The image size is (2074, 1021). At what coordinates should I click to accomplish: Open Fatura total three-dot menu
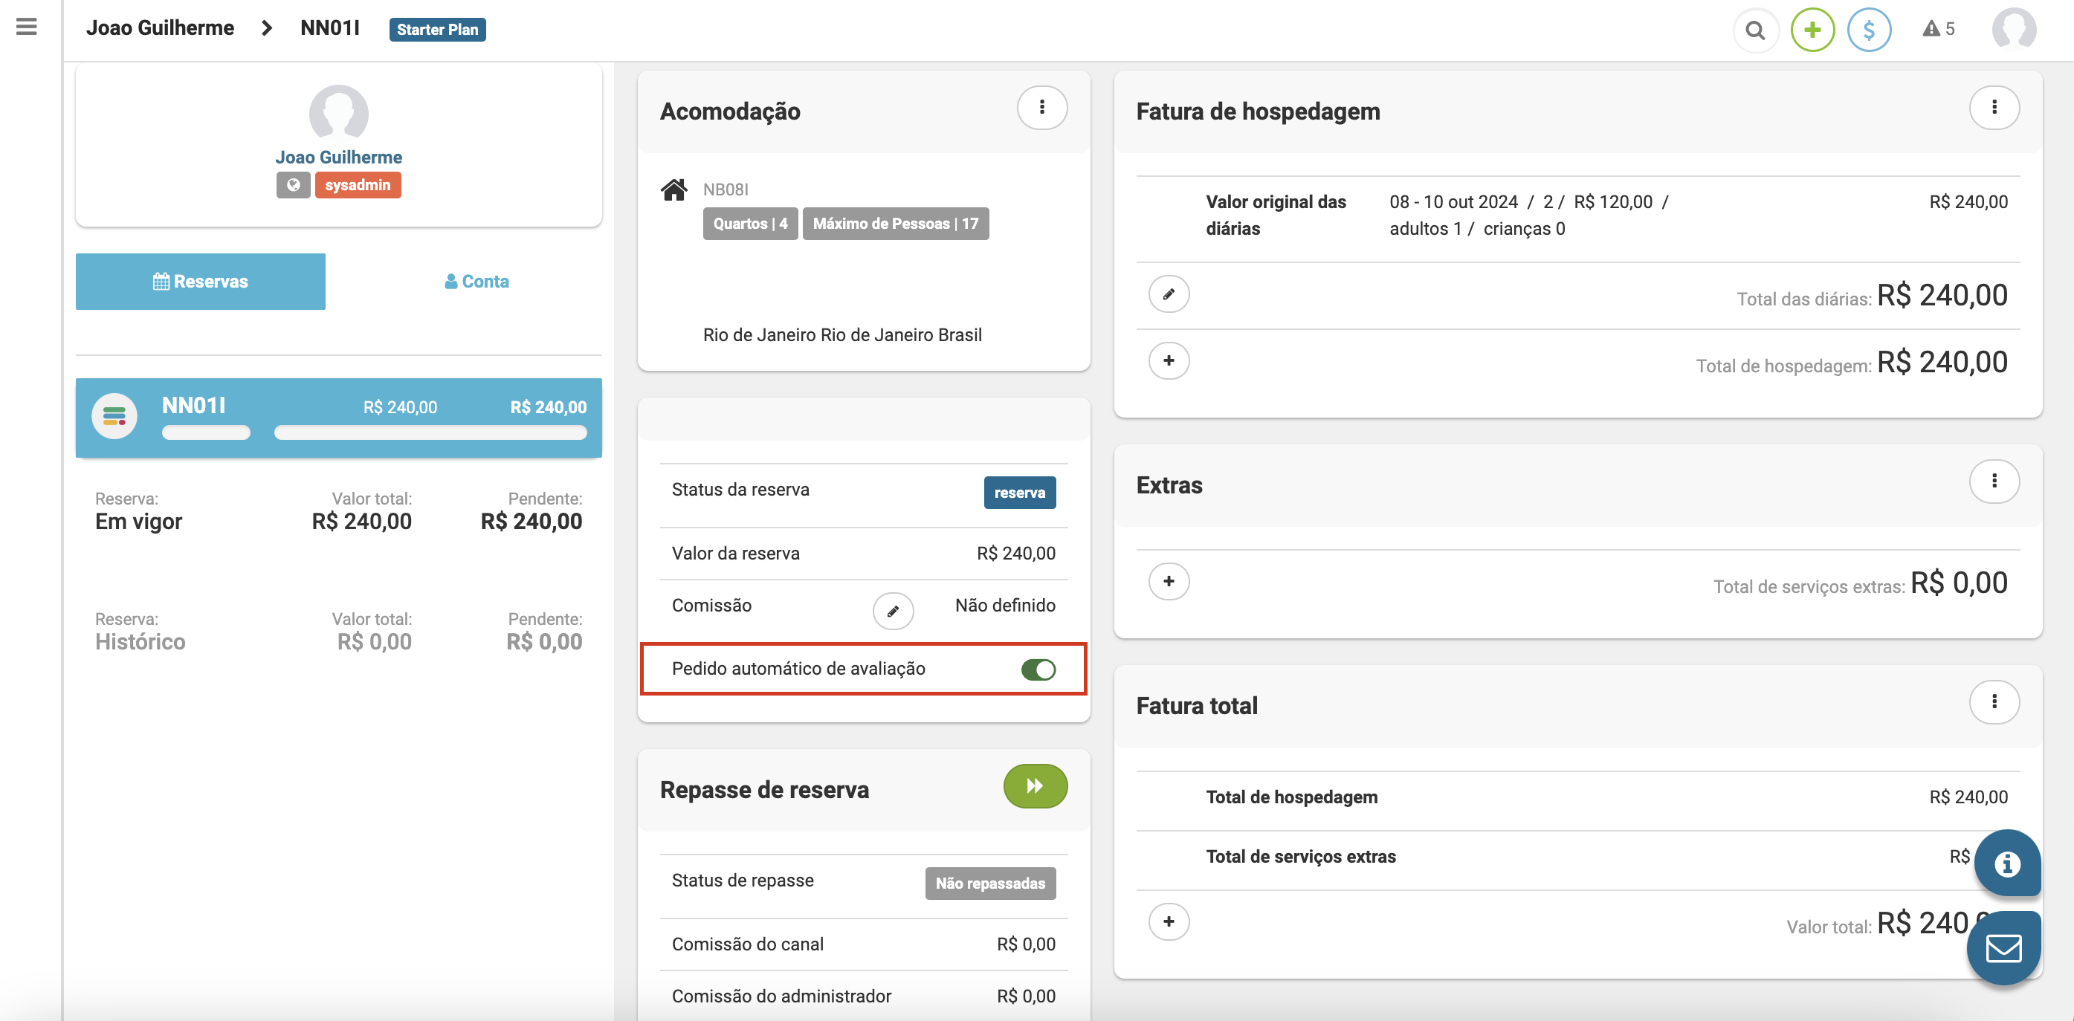click(1994, 701)
